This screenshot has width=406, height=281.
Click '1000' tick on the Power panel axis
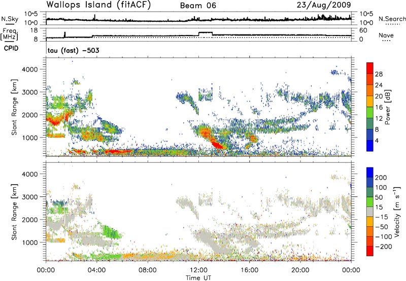click(30, 137)
